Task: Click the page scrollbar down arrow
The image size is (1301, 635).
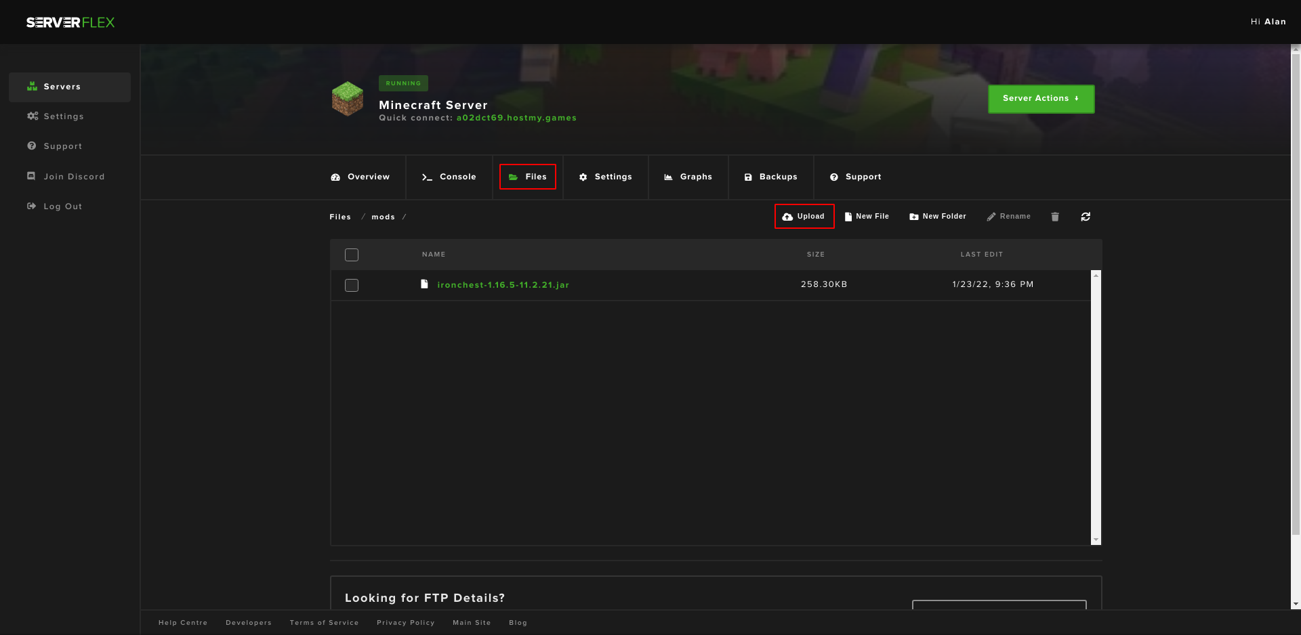Action: click(x=1296, y=604)
